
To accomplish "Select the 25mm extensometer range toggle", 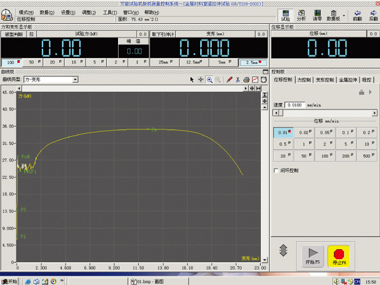I will pyautogui.click(x=165, y=62).
